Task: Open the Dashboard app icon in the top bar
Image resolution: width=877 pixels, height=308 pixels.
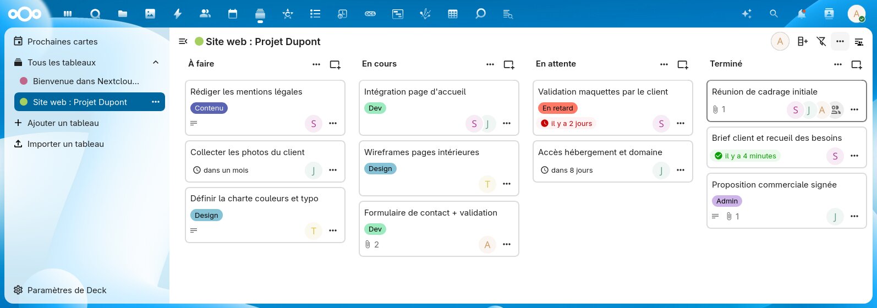Action: coord(68,14)
